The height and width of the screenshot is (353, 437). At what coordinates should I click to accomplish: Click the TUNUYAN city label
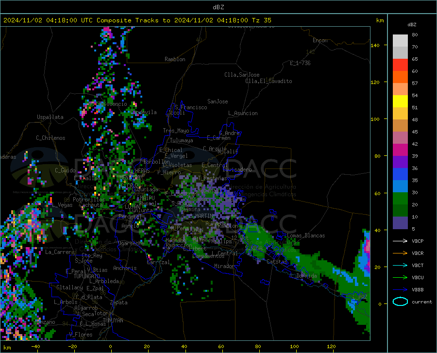(113, 320)
